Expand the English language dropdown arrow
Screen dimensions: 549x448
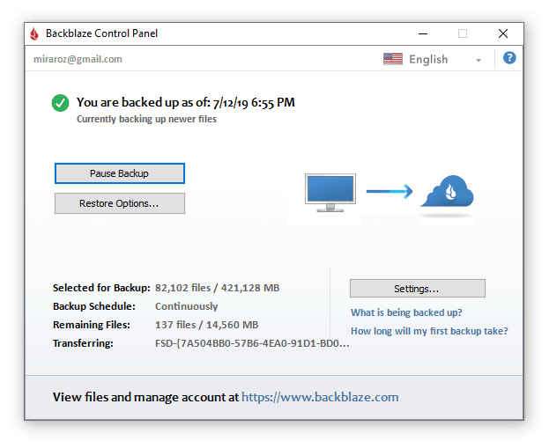pyautogui.click(x=479, y=60)
